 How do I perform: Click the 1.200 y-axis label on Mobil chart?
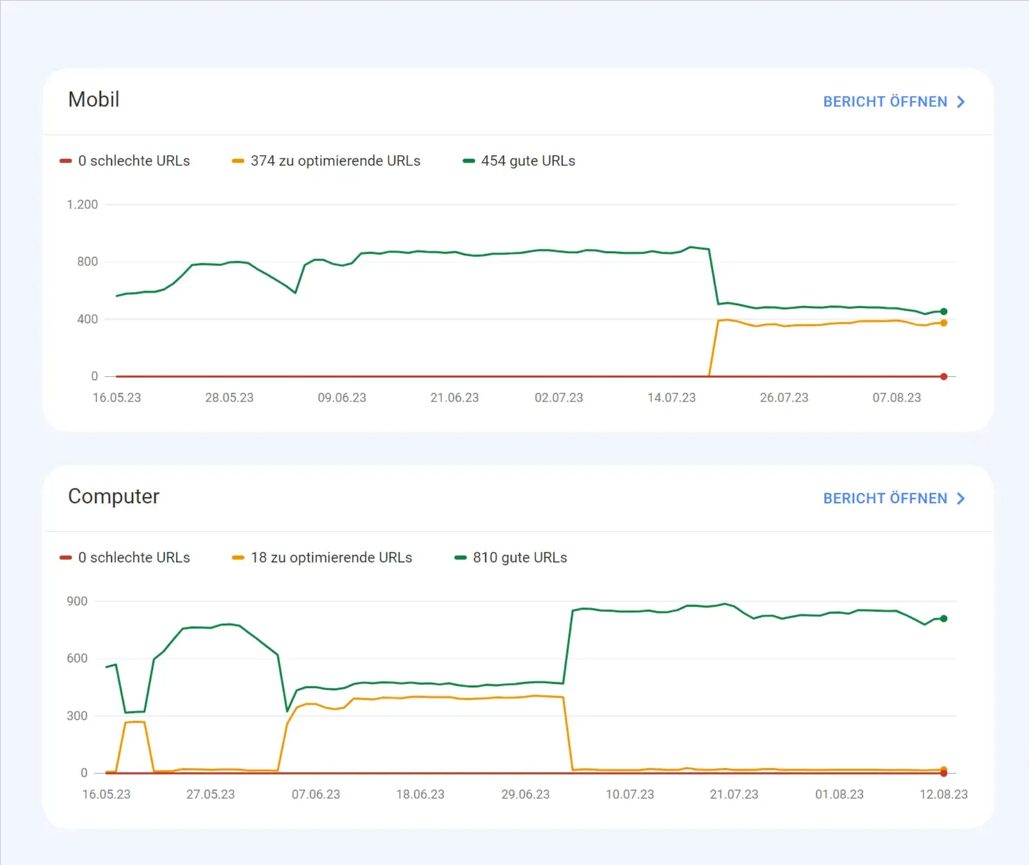[83, 204]
